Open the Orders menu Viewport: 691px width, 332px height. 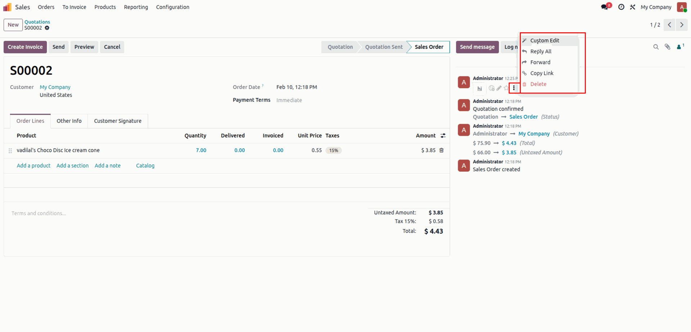click(46, 7)
